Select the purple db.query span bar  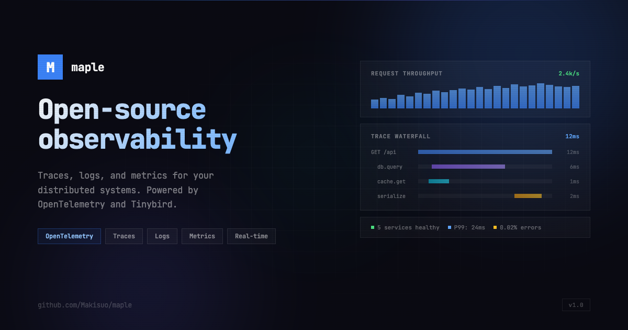[468, 167]
